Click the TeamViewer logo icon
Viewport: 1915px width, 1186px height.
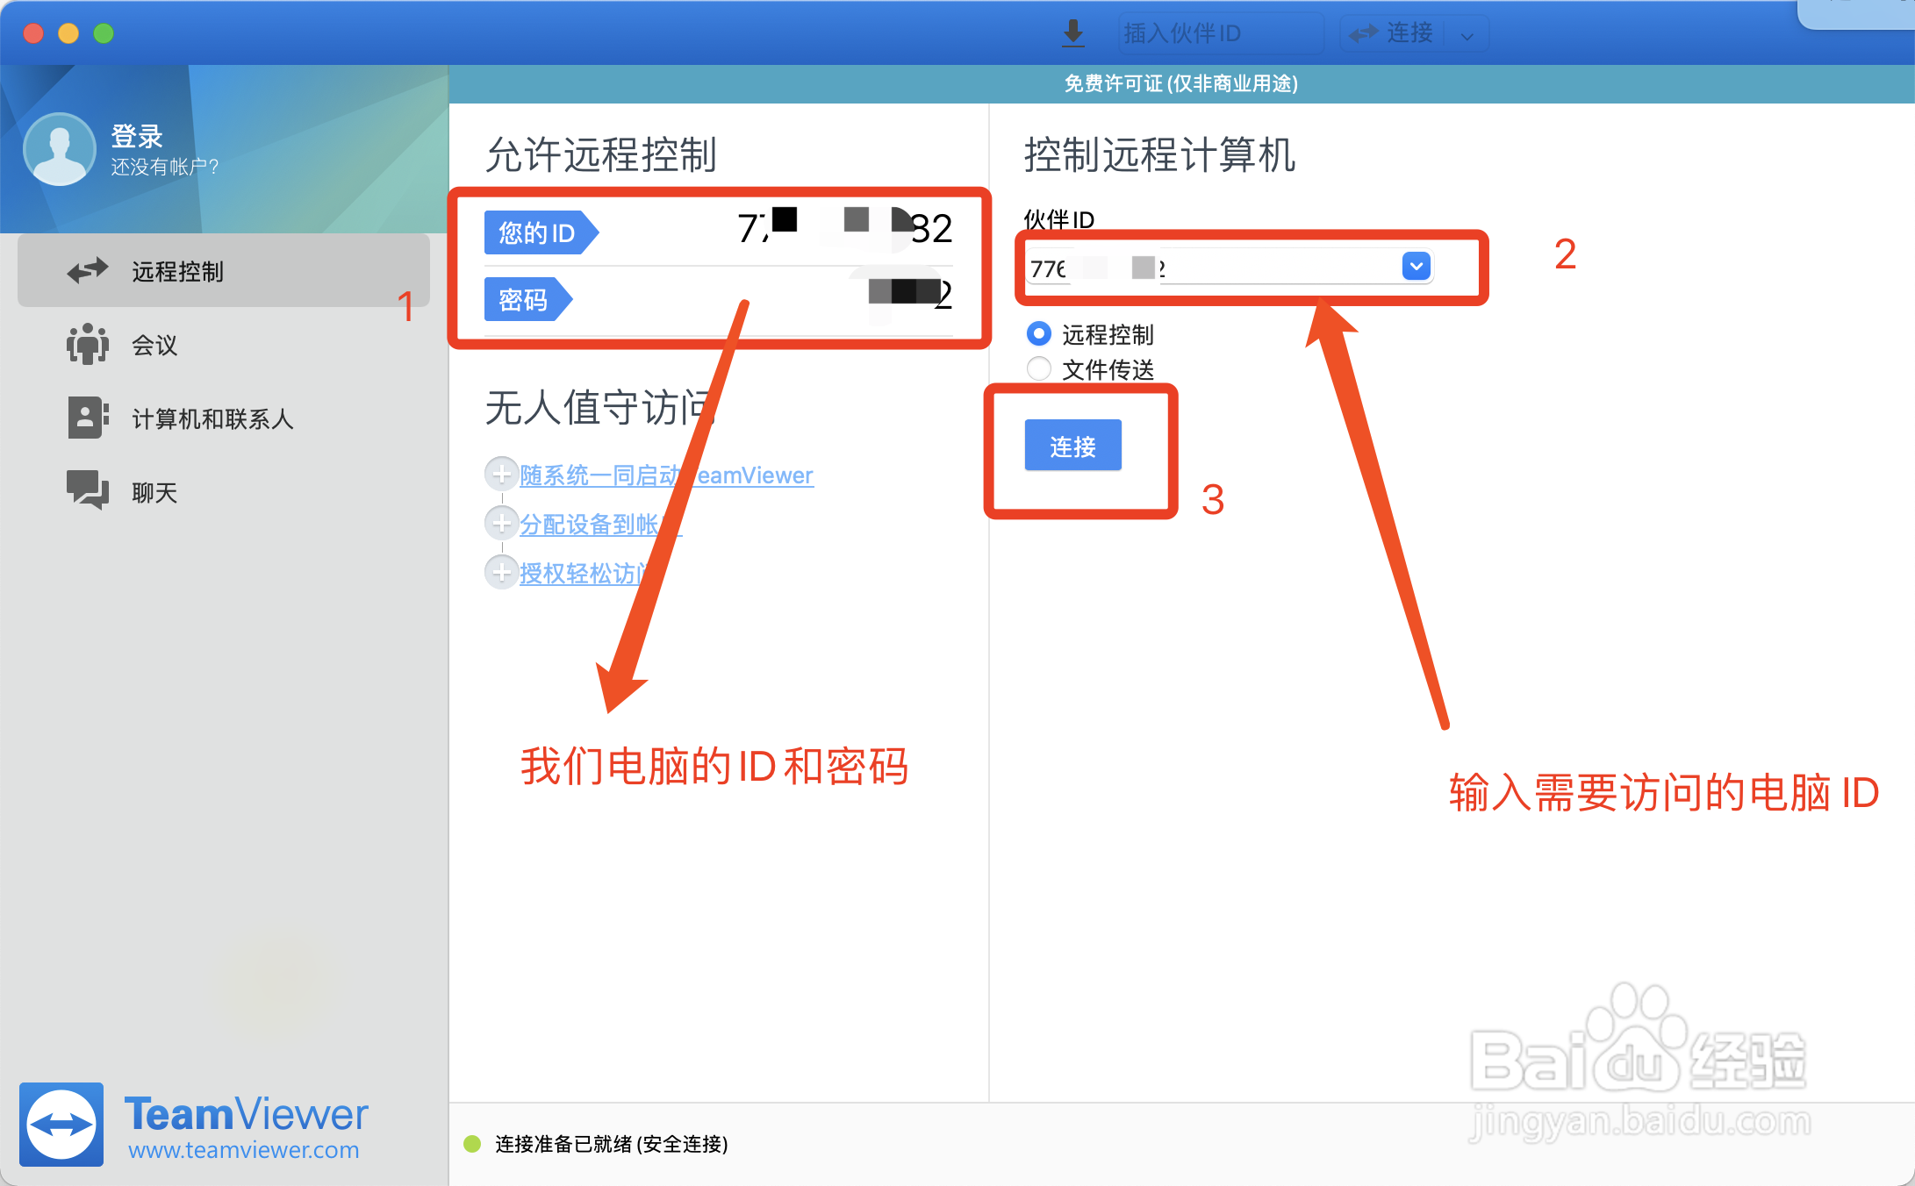61,1125
